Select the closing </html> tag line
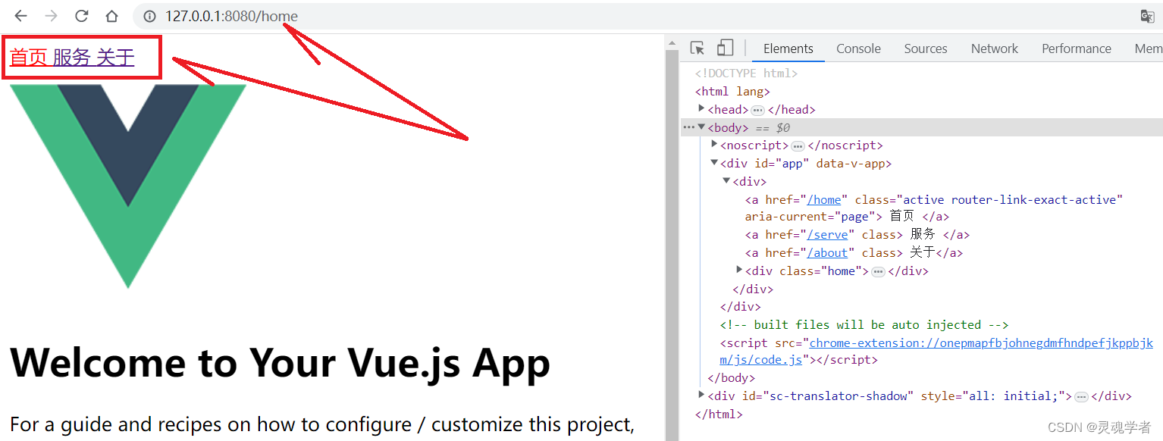1163x441 pixels. 719,414
